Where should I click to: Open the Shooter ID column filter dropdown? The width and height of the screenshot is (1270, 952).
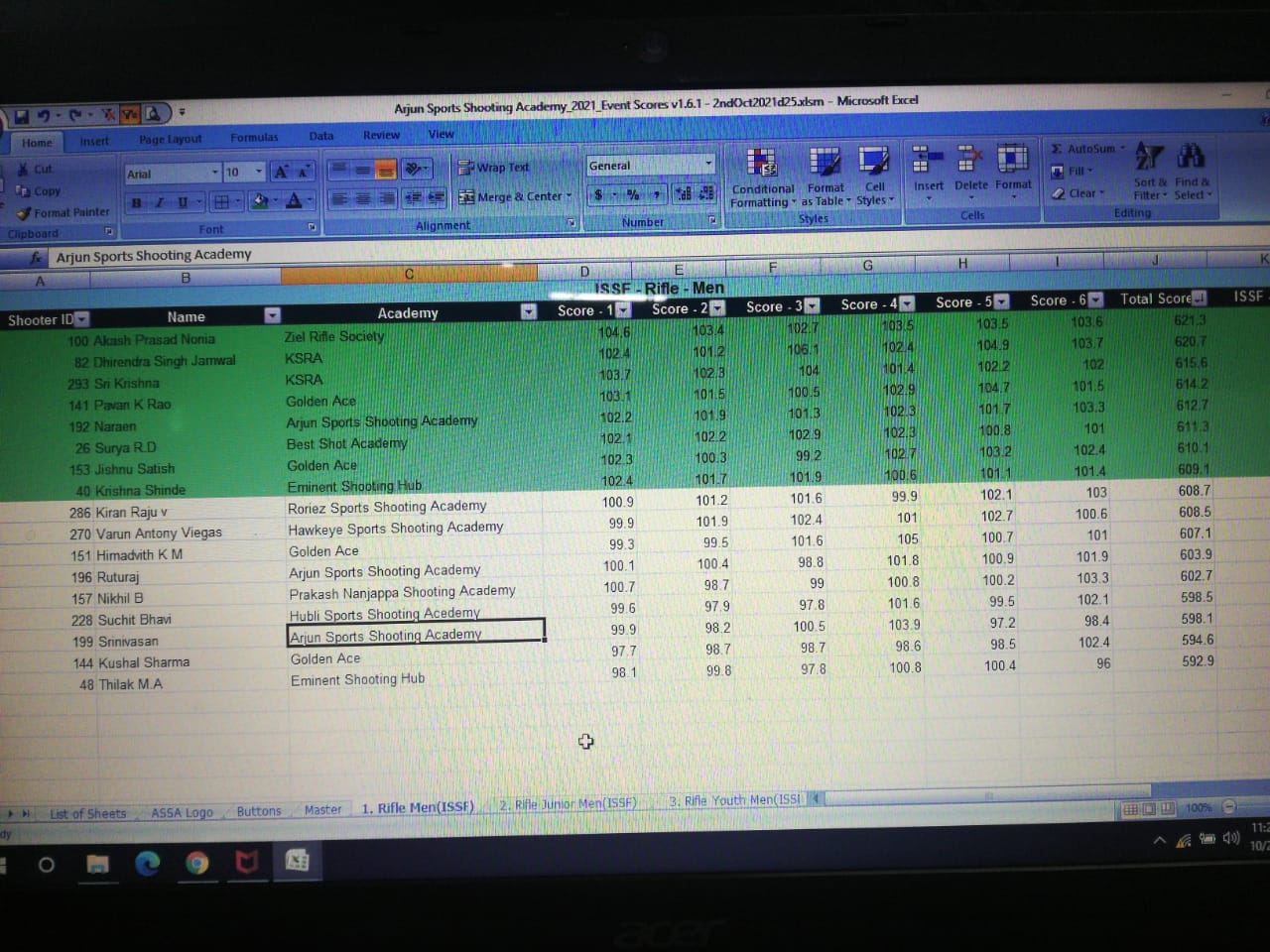81,319
